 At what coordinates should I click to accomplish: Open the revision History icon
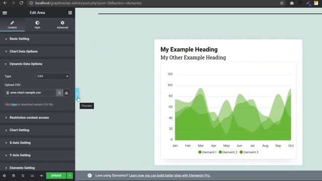(23, 175)
